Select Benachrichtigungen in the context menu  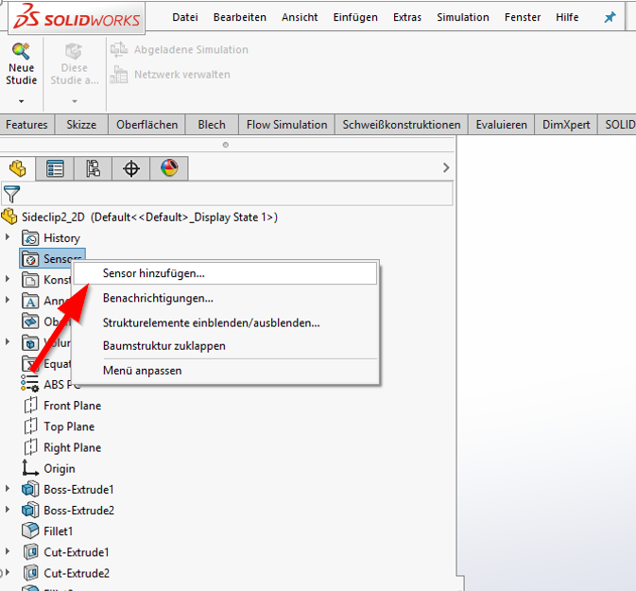coord(158,298)
